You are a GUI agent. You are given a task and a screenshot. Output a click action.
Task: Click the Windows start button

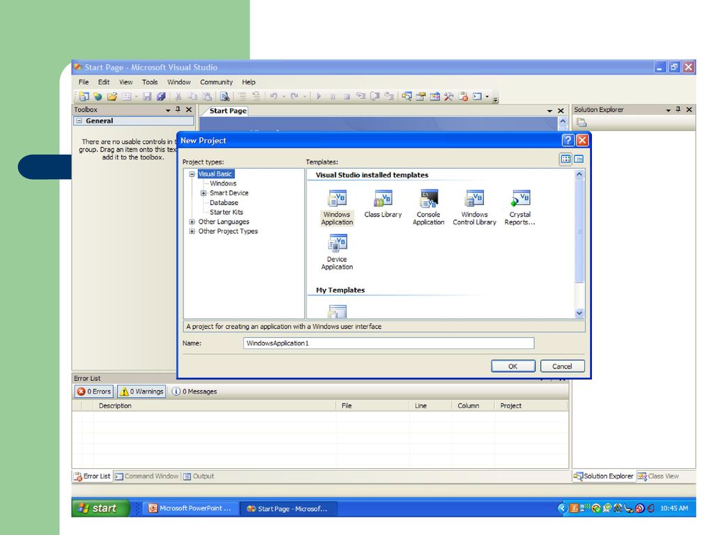[100, 508]
